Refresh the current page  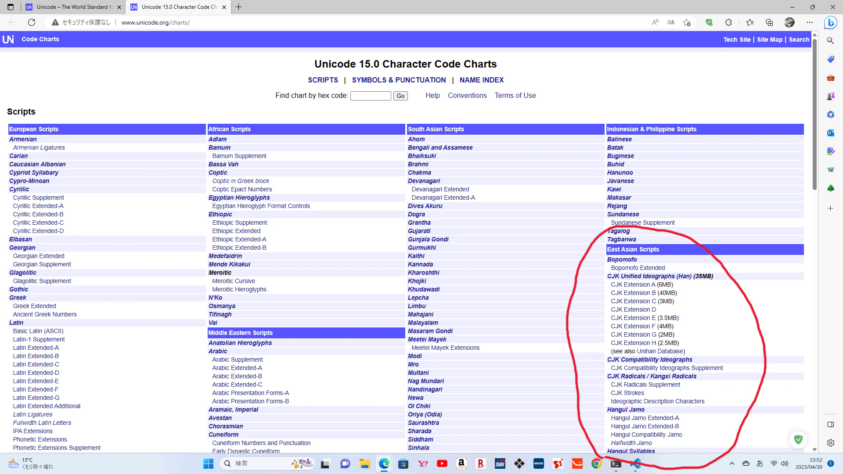[32, 22]
